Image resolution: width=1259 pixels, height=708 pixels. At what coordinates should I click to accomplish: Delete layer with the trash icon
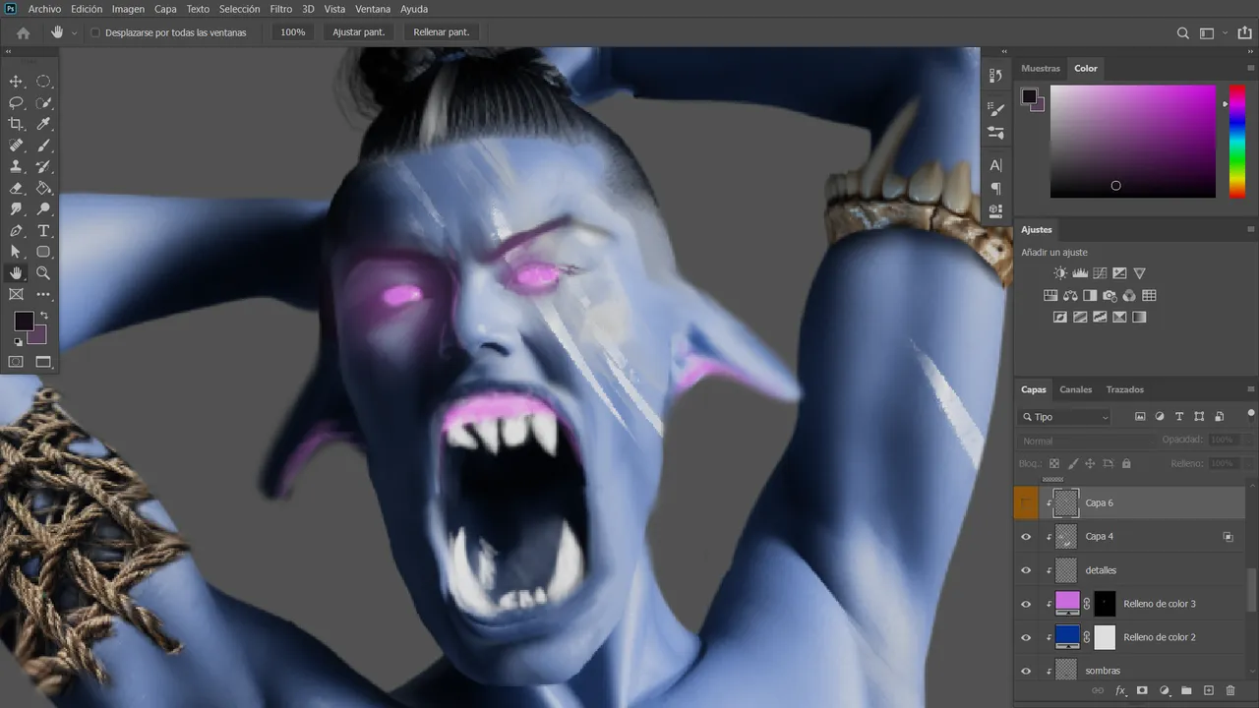(x=1230, y=691)
